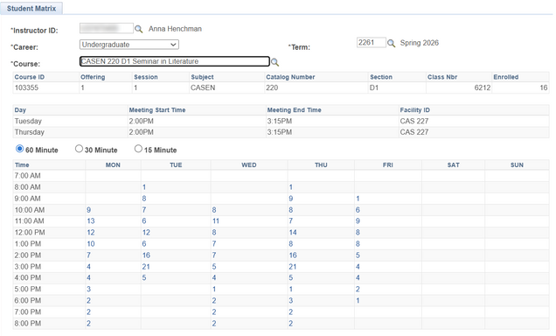
Task: Click SUN column header in matrix
Action: click(517, 165)
